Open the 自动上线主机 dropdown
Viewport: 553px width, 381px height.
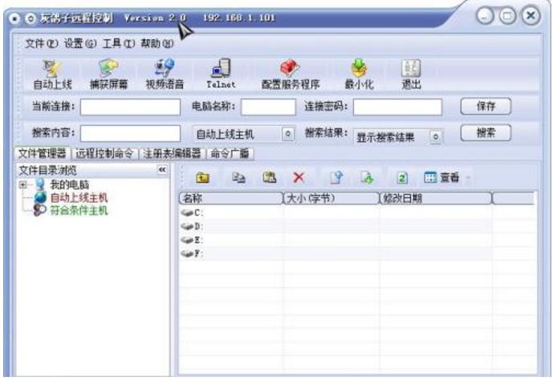(x=288, y=134)
